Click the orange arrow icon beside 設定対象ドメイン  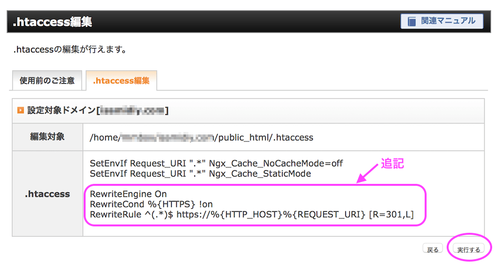pyautogui.click(x=21, y=110)
